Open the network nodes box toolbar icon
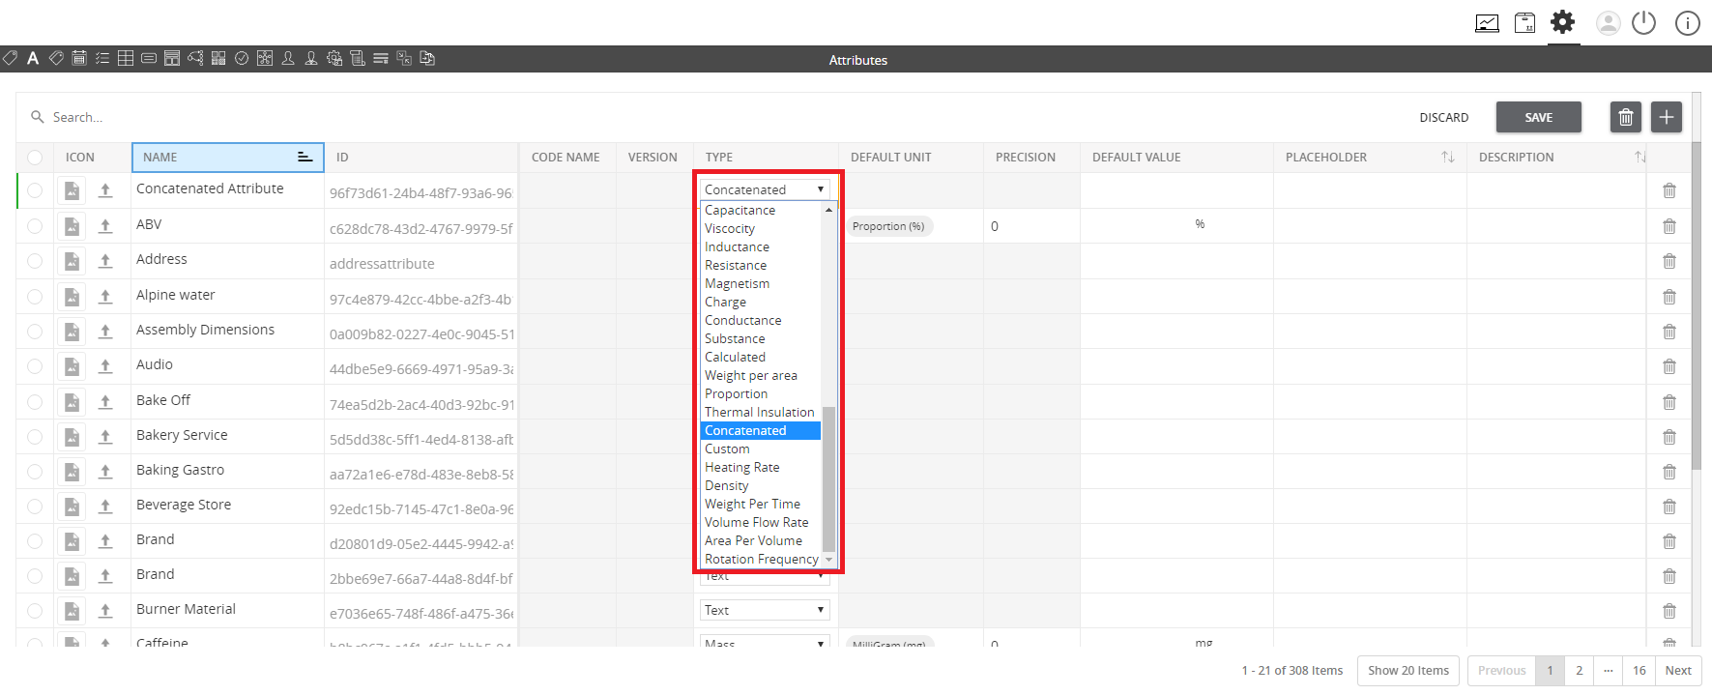The height and width of the screenshot is (695, 1712). (265, 59)
